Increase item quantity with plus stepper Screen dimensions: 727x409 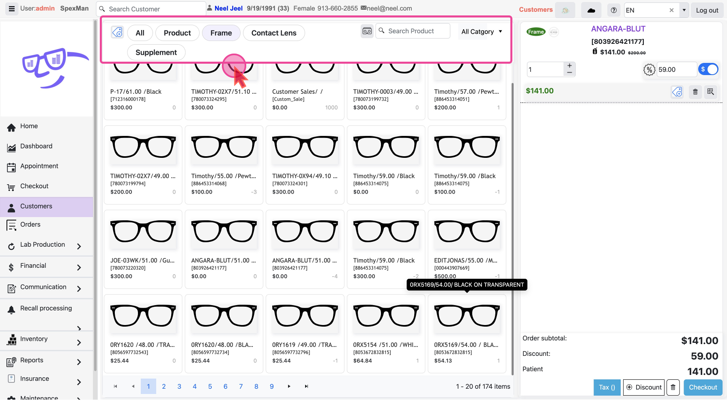click(x=570, y=66)
